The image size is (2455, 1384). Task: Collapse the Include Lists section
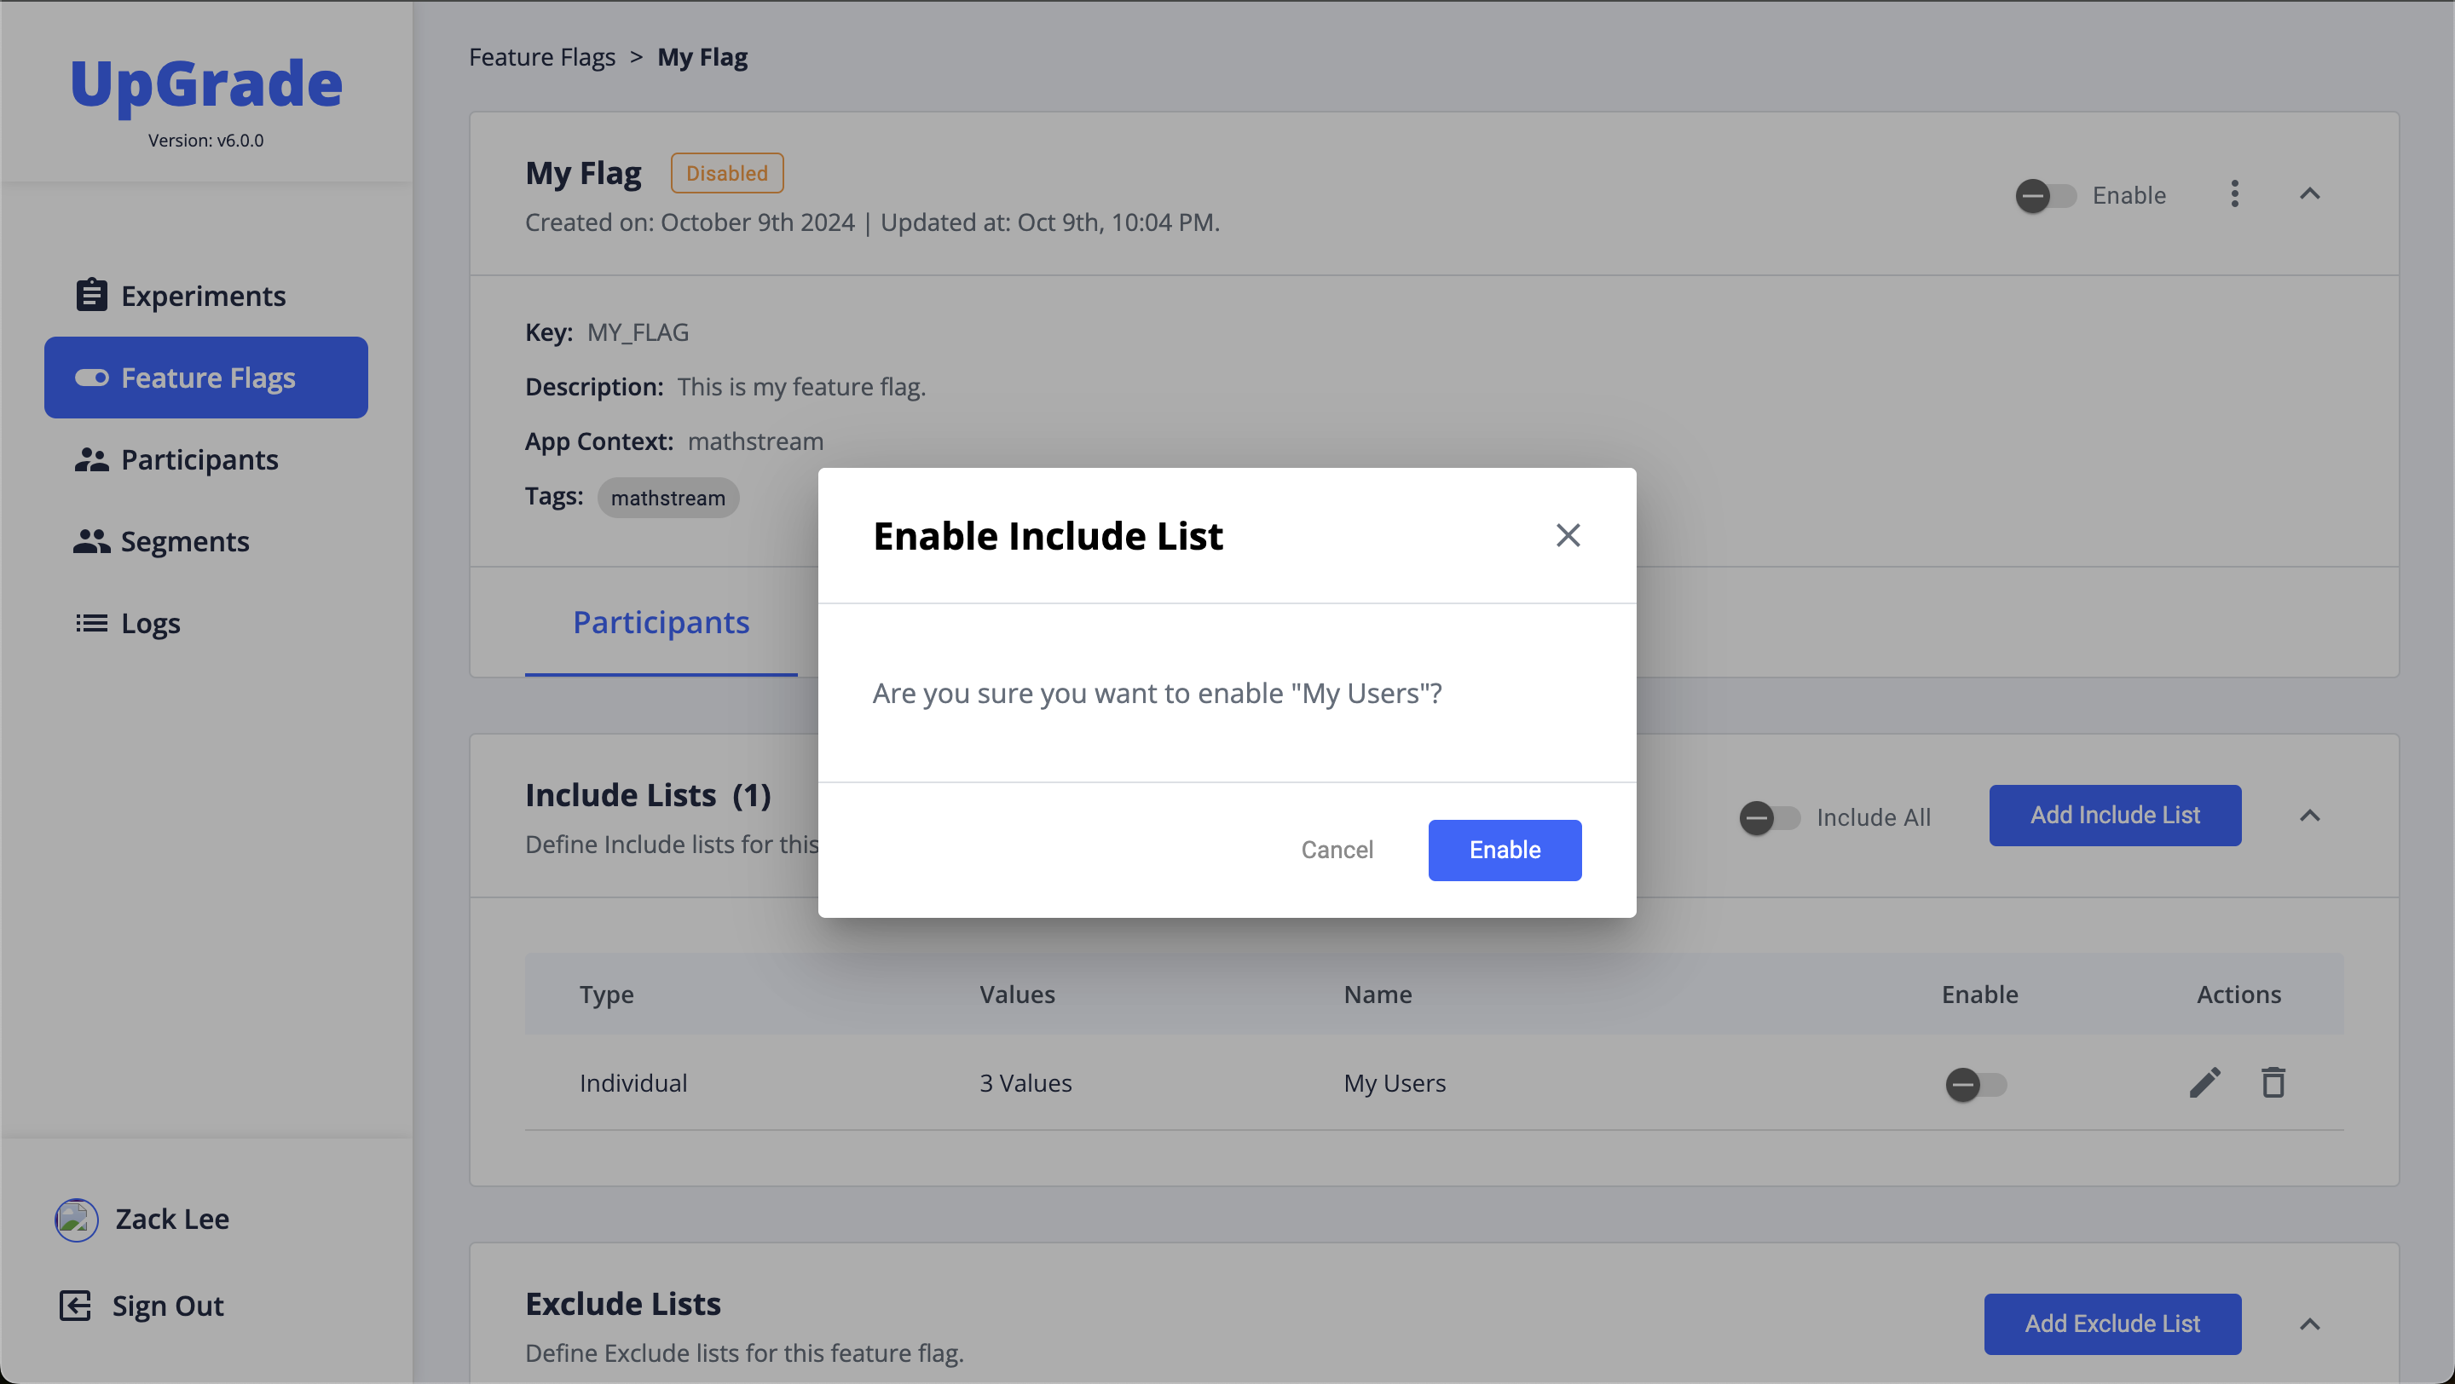[x=2309, y=816]
